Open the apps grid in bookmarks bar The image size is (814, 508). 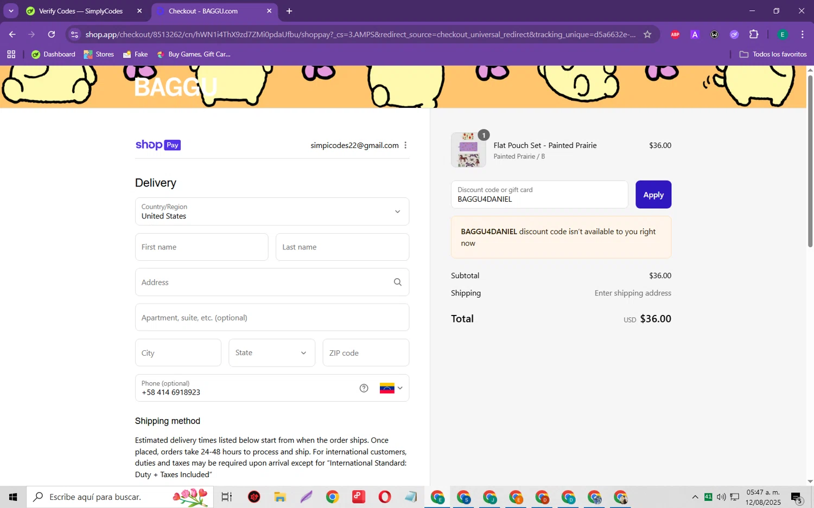coord(11,54)
